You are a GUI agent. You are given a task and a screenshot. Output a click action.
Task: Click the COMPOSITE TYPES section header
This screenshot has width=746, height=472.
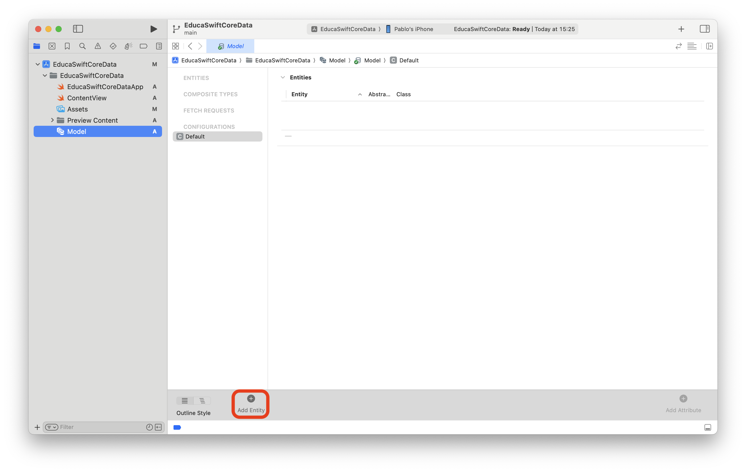(210, 94)
